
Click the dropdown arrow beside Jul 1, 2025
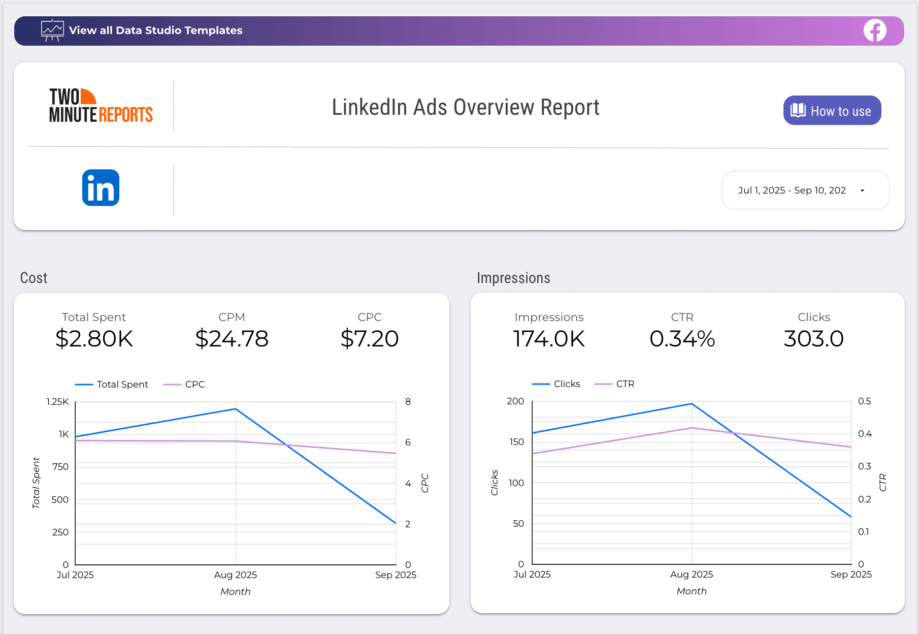click(x=862, y=190)
